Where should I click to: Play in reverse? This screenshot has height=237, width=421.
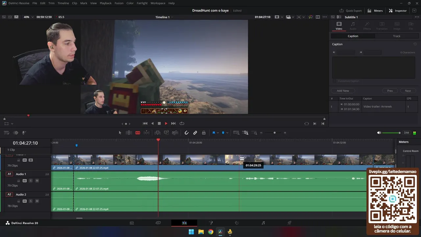coord(152,123)
